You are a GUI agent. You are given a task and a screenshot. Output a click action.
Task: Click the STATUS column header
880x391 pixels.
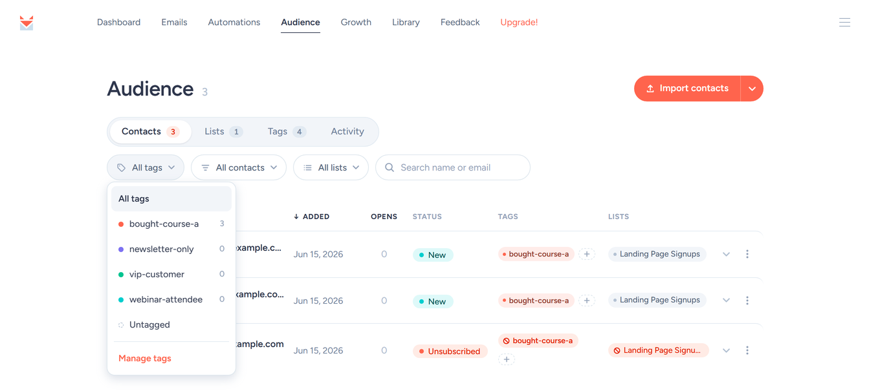tap(427, 217)
